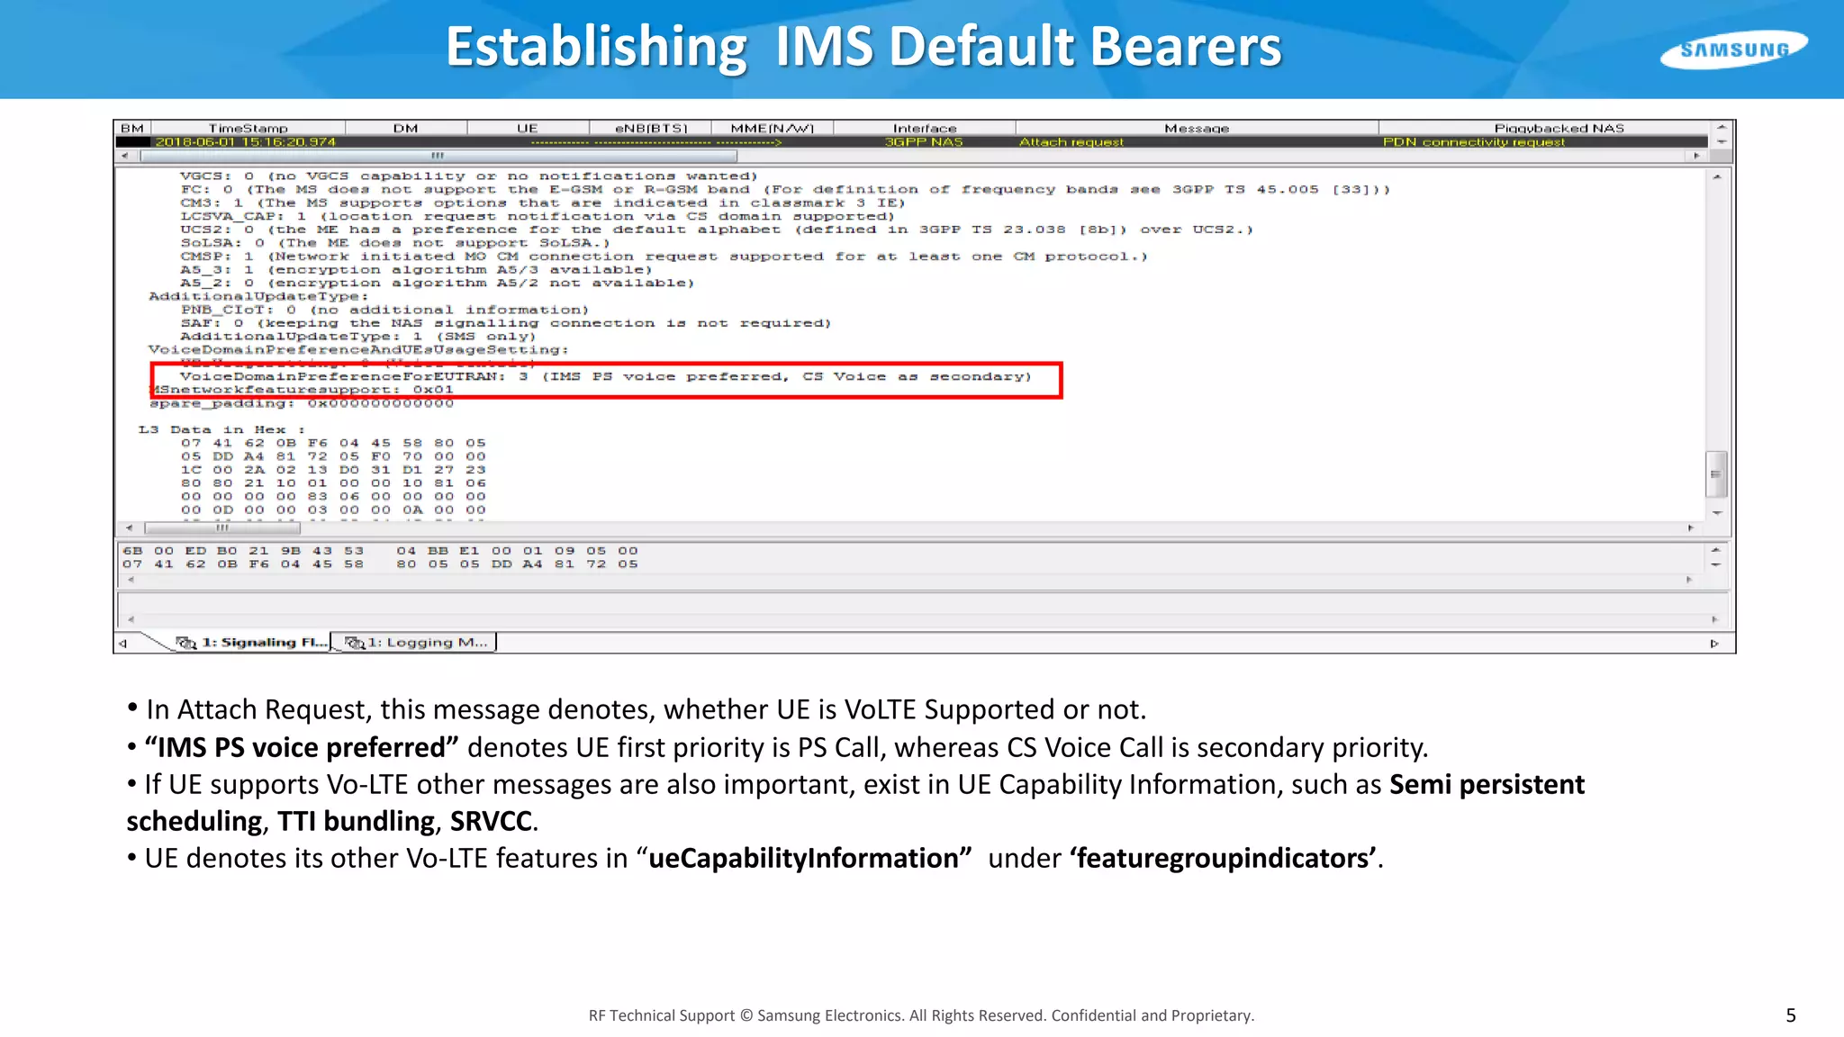Click the decode pane vertical scrollbar thumb
The width and height of the screenshot is (1844, 1037).
coord(1716,473)
